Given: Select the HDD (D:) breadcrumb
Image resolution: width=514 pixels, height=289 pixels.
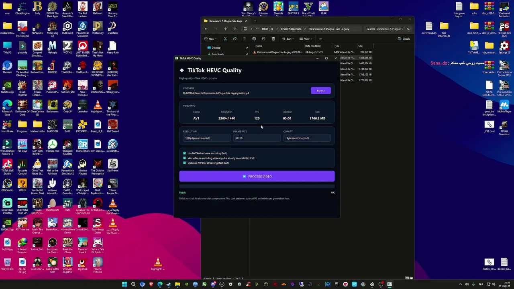Looking at the screenshot, I should coord(267,29).
